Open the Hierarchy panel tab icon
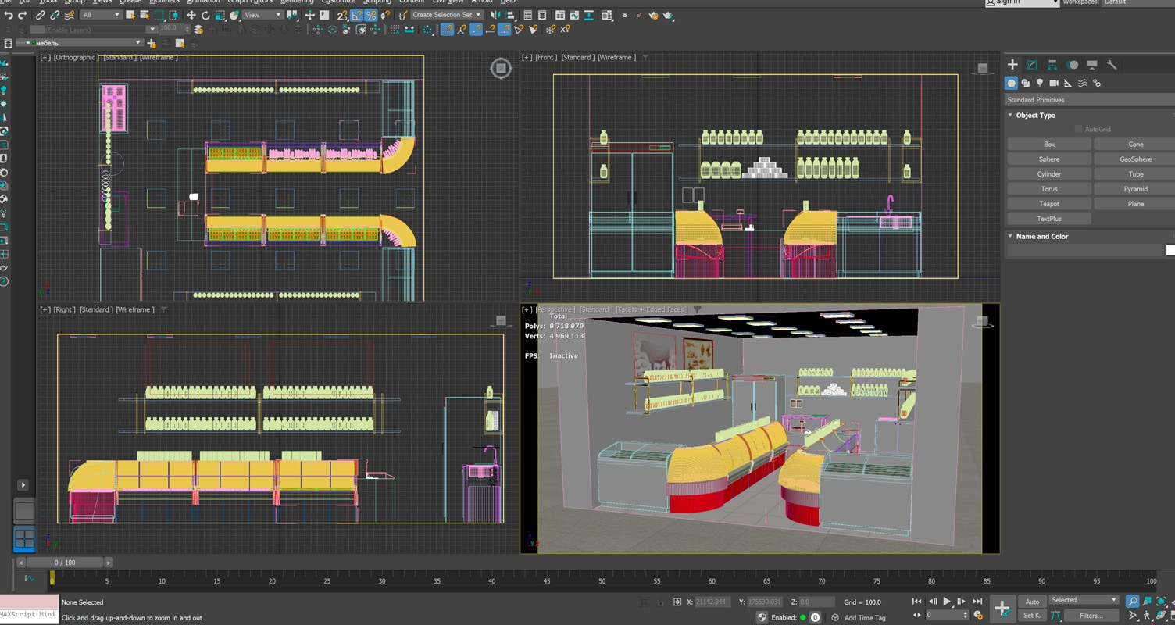 click(1052, 65)
